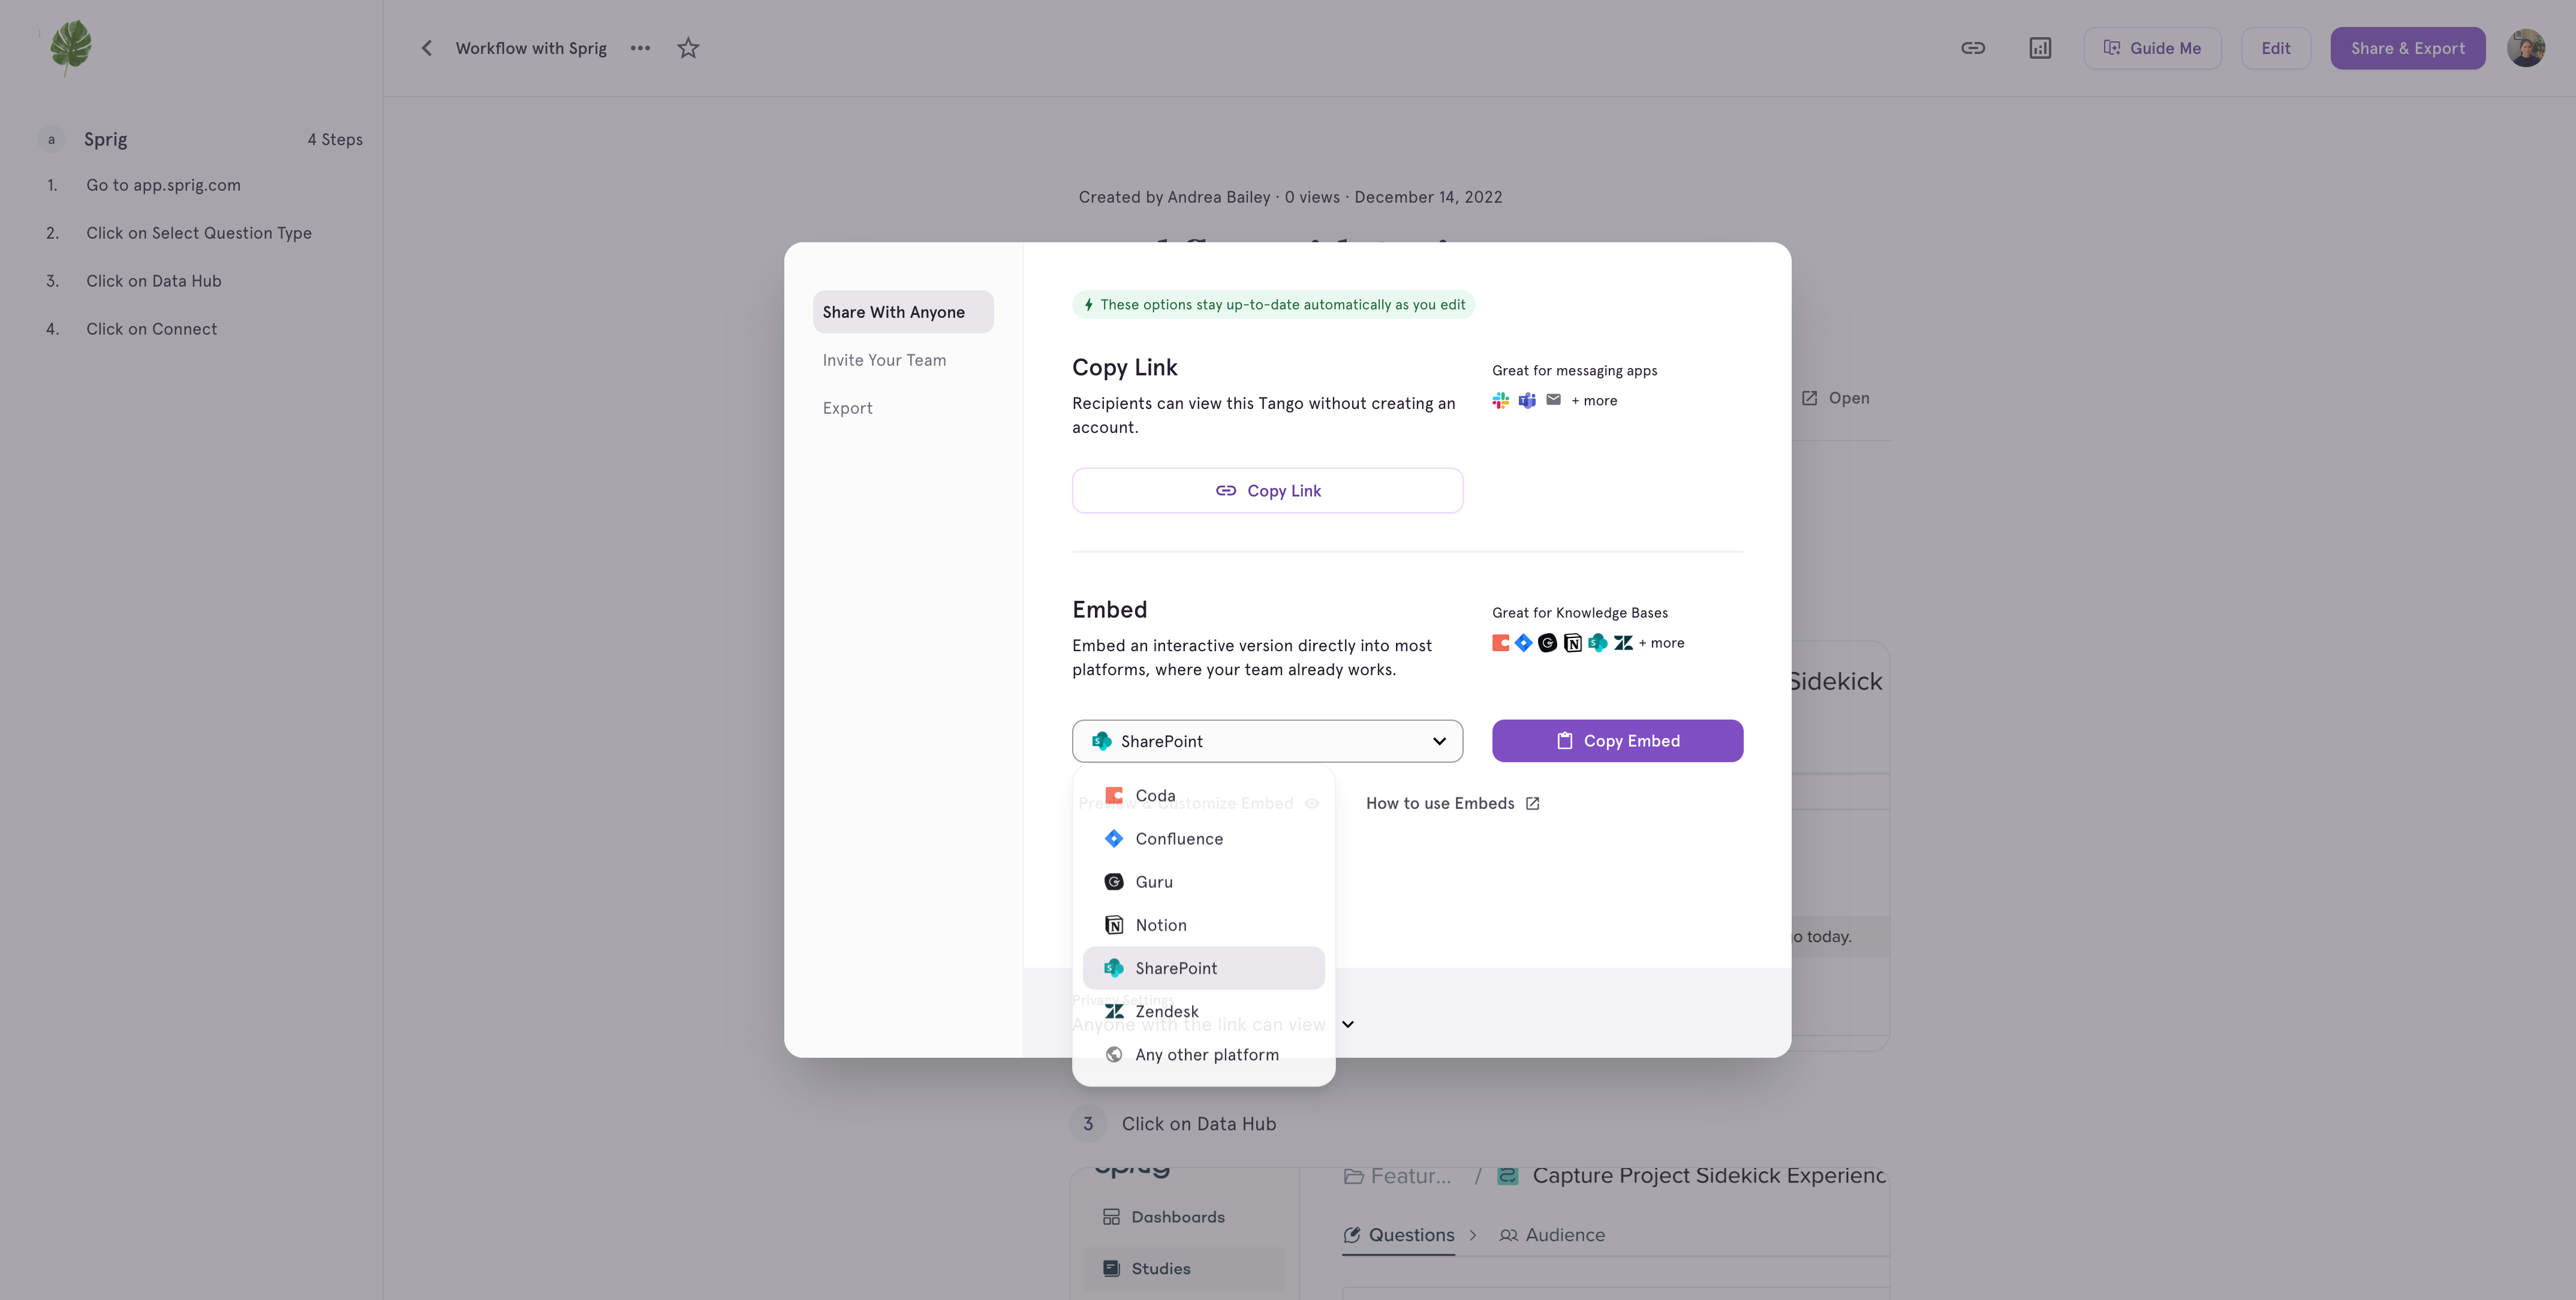The width and height of the screenshot is (2576, 1300).
Task: Click the Share & Export button
Action: pos(2407,48)
